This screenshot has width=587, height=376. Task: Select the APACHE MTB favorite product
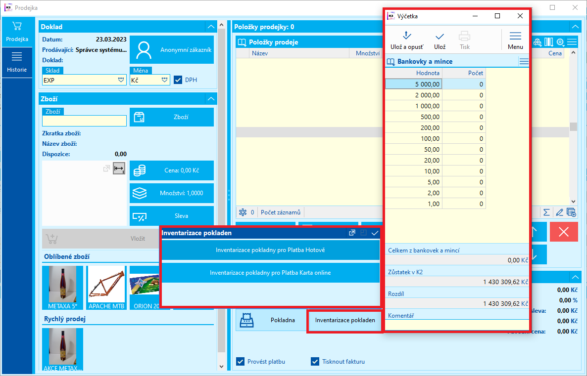106,288
